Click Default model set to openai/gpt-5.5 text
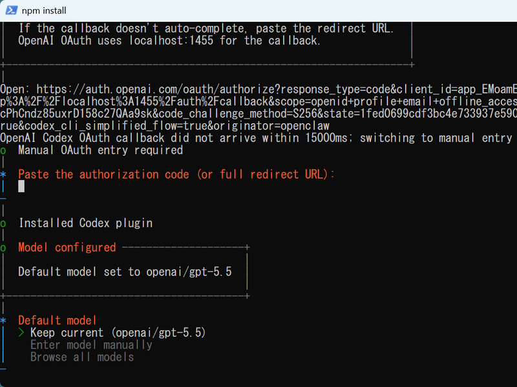 coord(125,272)
